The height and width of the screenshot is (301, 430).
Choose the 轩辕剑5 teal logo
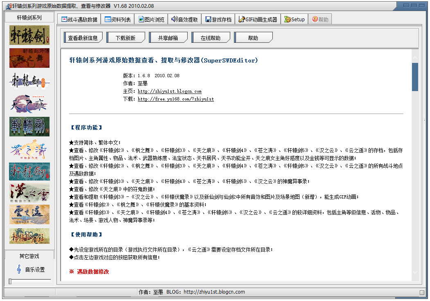(x=29, y=172)
